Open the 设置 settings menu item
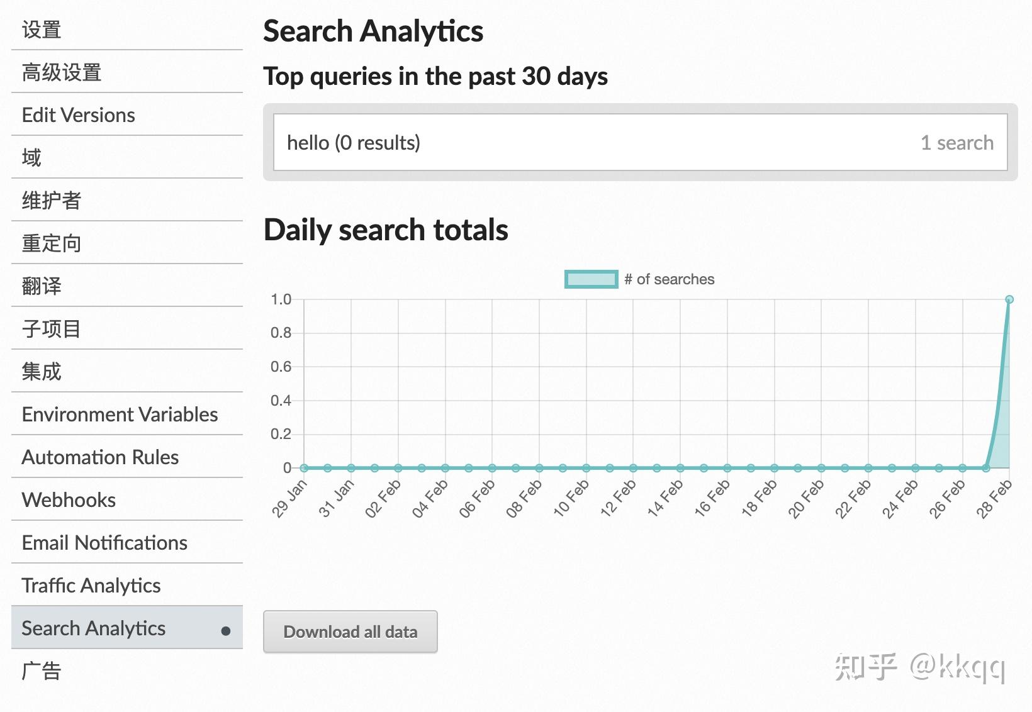Image resolution: width=1032 pixels, height=712 pixels. 42,30
